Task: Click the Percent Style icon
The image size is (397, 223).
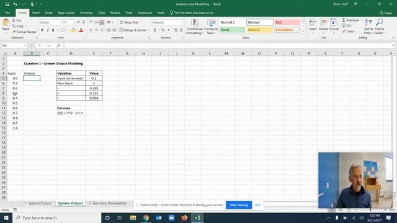Action: click(x=163, y=30)
